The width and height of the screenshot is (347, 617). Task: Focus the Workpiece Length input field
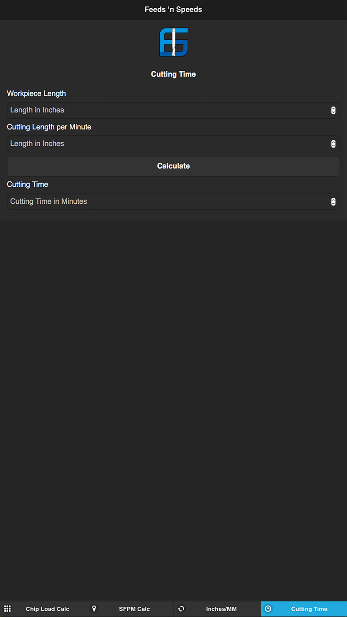pyautogui.click(x=167, y=110)
